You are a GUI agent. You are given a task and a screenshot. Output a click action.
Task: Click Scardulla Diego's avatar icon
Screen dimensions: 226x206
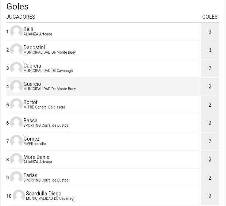click(19, 196)
